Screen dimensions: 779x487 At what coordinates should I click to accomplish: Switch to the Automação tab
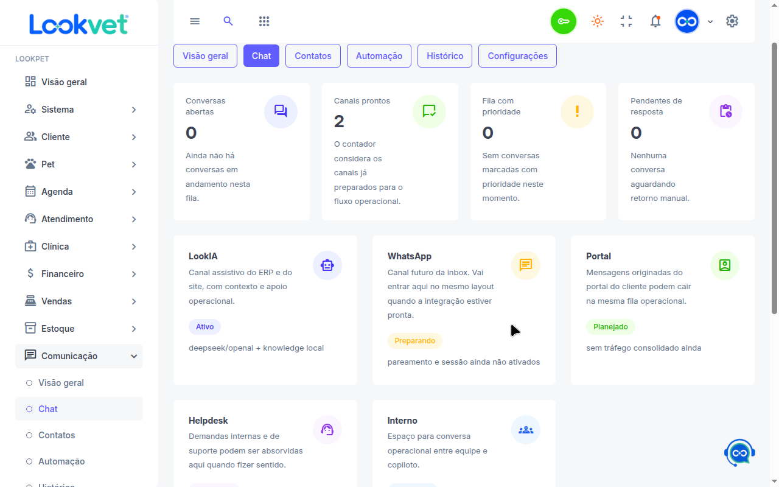pyautogui.click(x=379, y=56)
